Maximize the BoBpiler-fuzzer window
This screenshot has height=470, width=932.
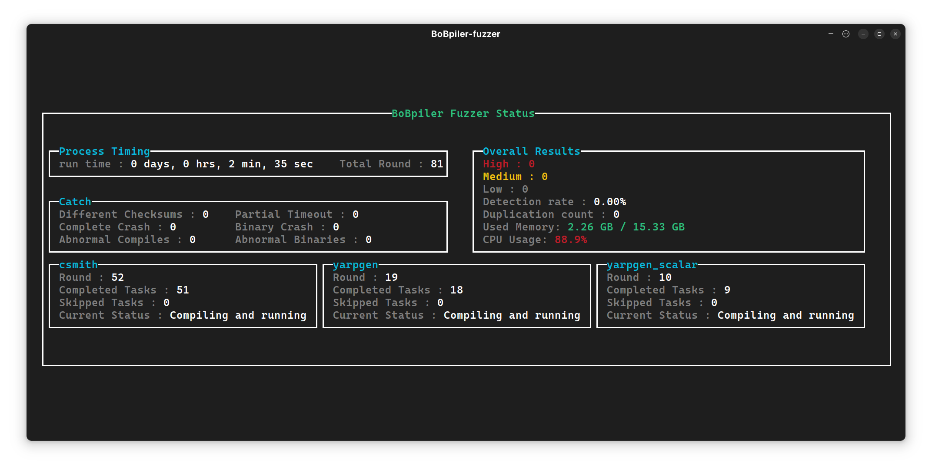(x=879, y=34)
